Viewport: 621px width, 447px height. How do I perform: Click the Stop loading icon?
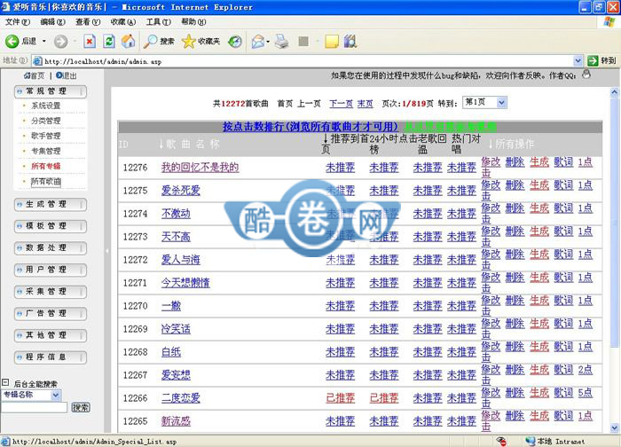coord(90,41)
